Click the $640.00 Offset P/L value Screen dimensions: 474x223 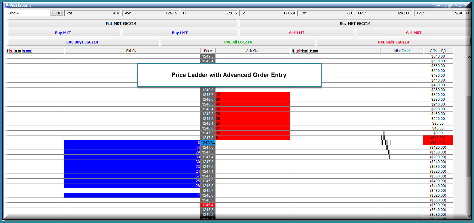pyautogui.click(x=438, y=56)
